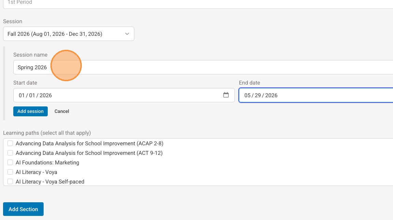This screenshot has width=393, height=220.
Task: Select the day segment of End date
Action: tap(258, 96)
